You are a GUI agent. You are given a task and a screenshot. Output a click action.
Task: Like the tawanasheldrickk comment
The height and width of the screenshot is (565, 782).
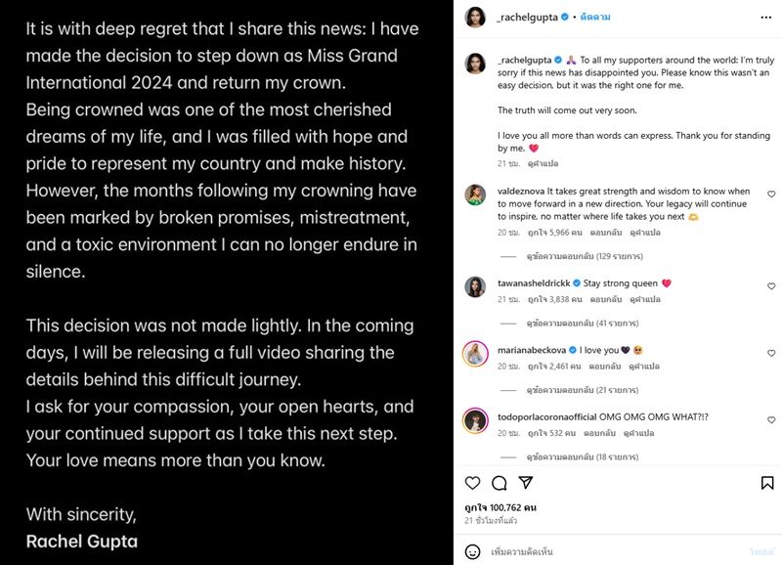[x=771, y=284]
